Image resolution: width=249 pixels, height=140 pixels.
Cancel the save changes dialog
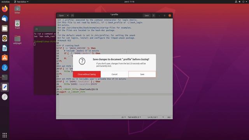[x=114, y=74]
